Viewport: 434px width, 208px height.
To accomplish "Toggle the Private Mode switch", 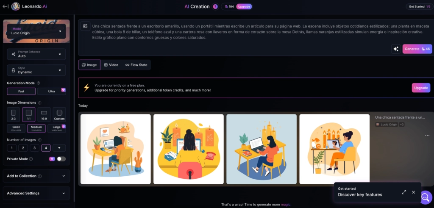I will point(61,159).
